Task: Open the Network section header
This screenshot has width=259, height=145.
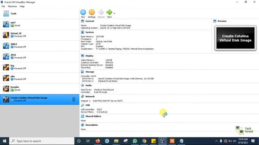Action: pyautogui.click(x=90, y=97)
